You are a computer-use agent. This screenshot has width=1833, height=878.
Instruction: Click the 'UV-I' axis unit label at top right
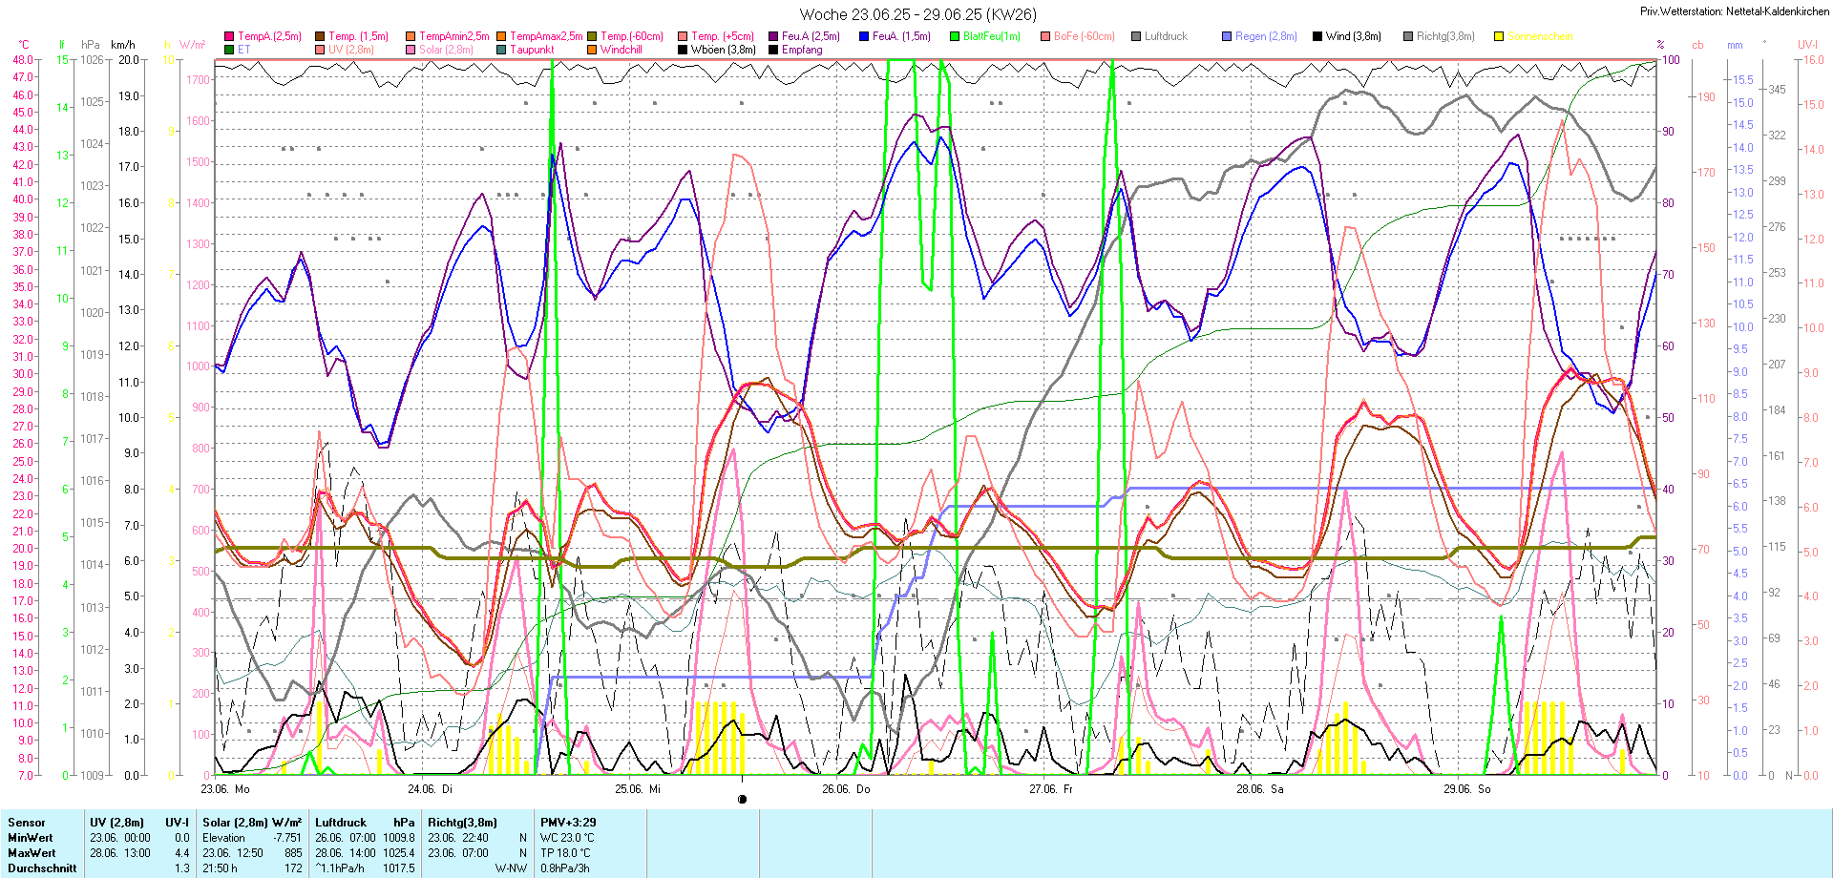click(x=1807, y=45)
